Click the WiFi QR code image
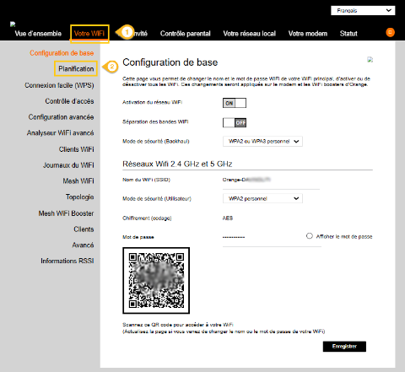This screenshot has height=372, width=405. (156, 280)
